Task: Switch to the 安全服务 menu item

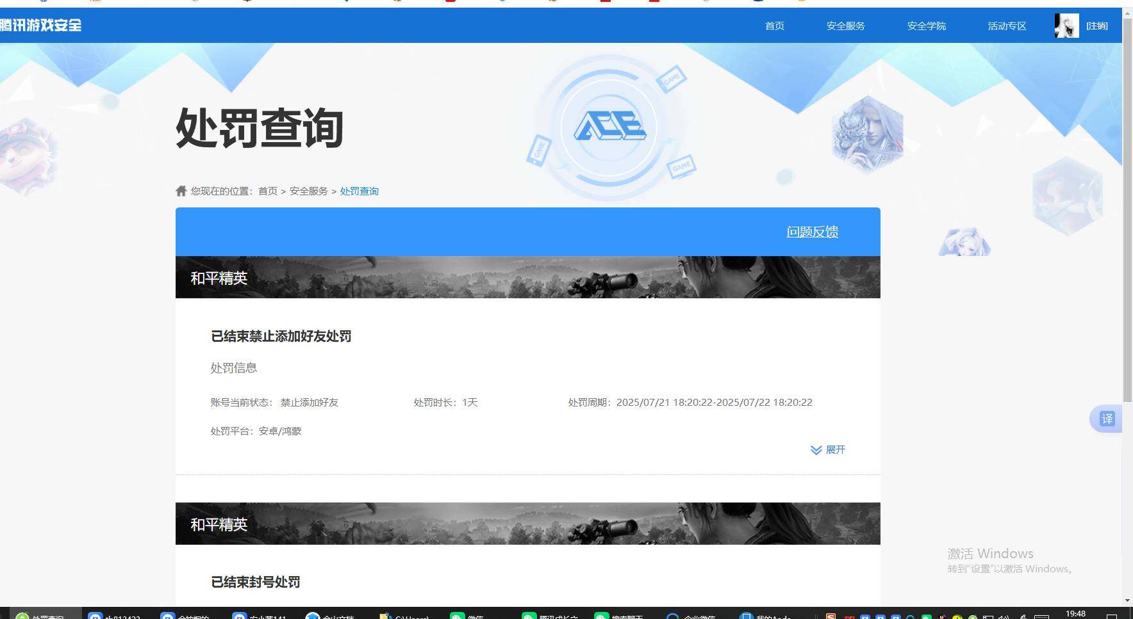Action: [x=845, y=26]
